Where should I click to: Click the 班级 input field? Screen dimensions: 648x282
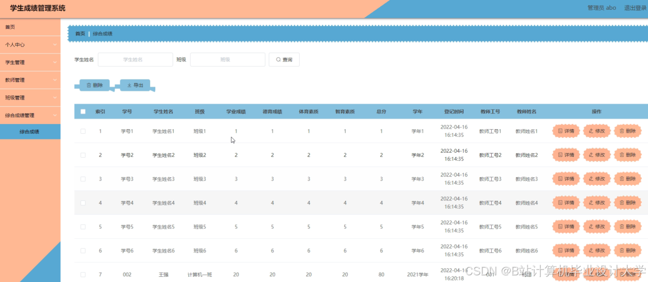(228, 60)
